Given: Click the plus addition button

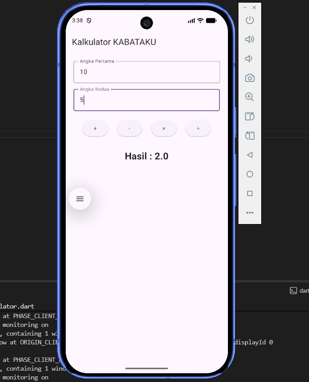Looking at the screenshot, I should pos(95,128).
